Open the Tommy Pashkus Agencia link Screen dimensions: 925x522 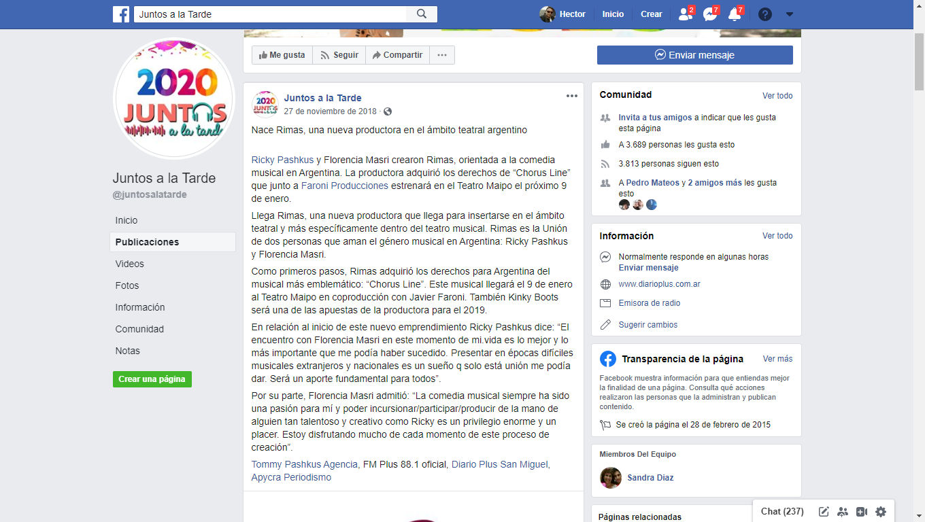(x=304, y=464)
